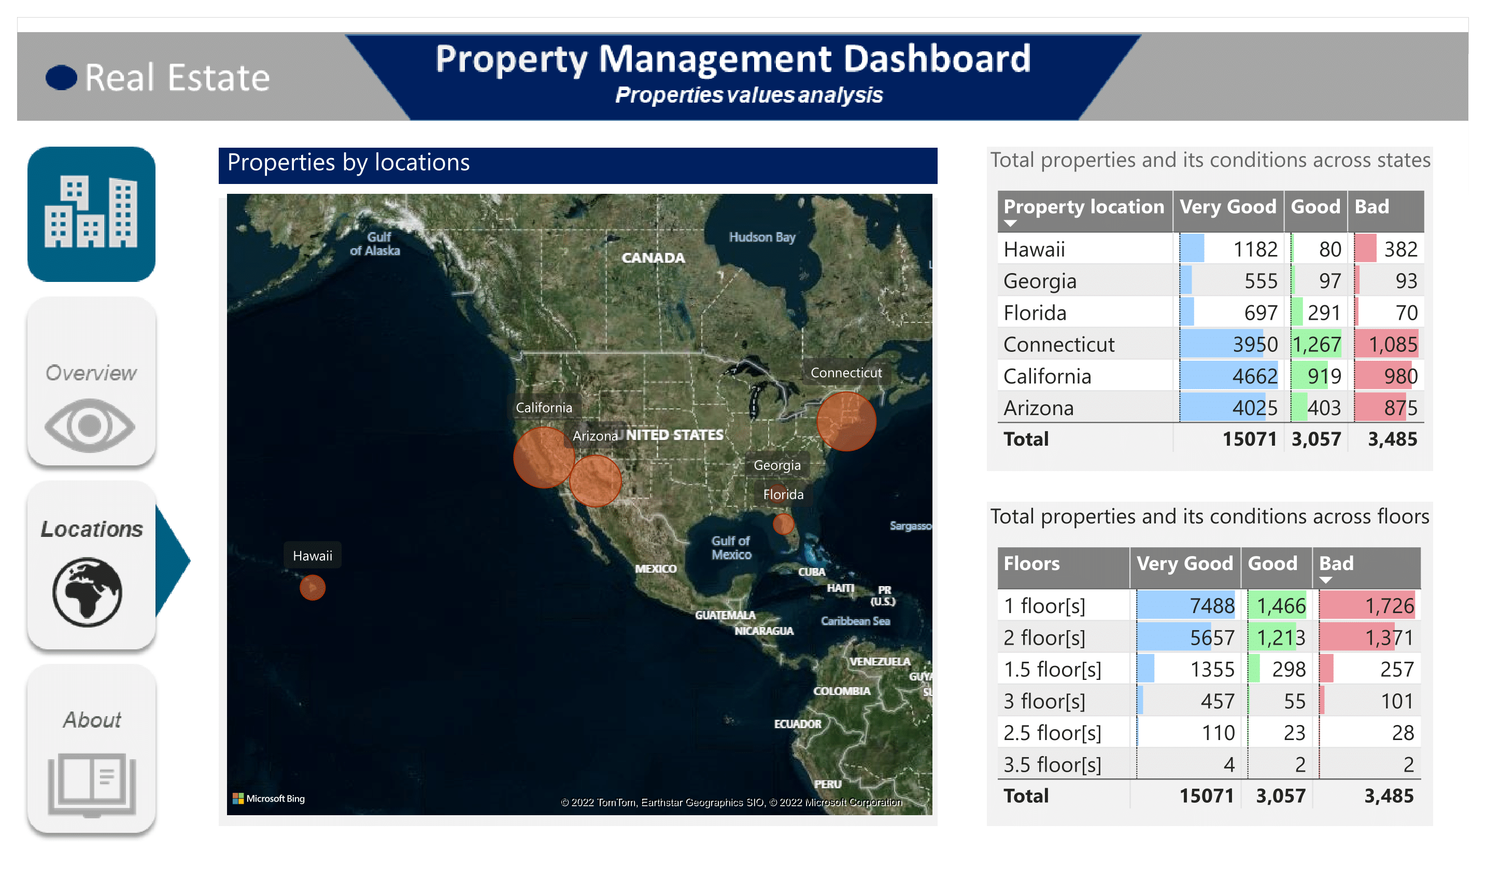The height and width of the screenshot is (881, 1486).
Task: Select the 1 floor[s] row
Action: tap(1209, 605)
